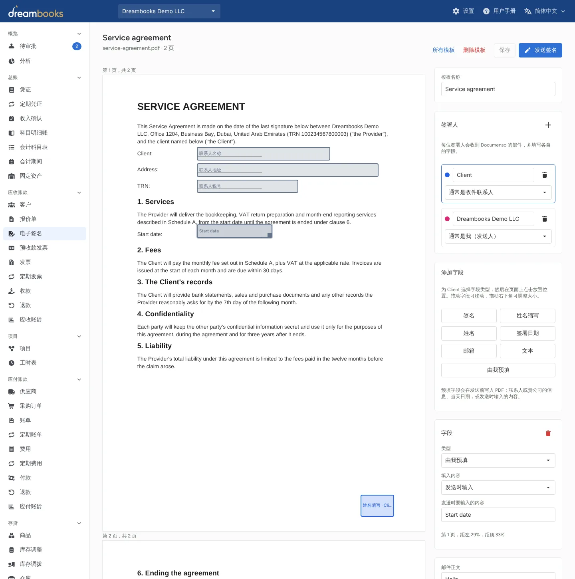The image size is (575, 579).
Task: Expand the 通常是收件联系人 dropdown
Action: point(498,192)
